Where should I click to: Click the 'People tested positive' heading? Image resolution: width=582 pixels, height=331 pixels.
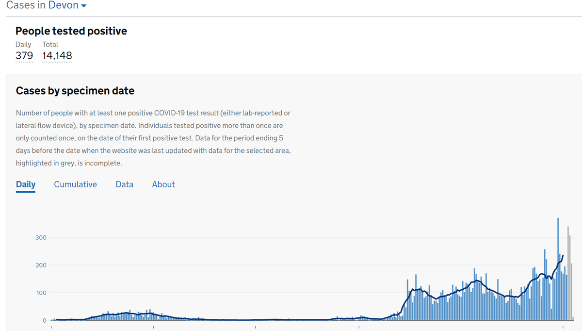pyautogui.click(x=71, y=31)
